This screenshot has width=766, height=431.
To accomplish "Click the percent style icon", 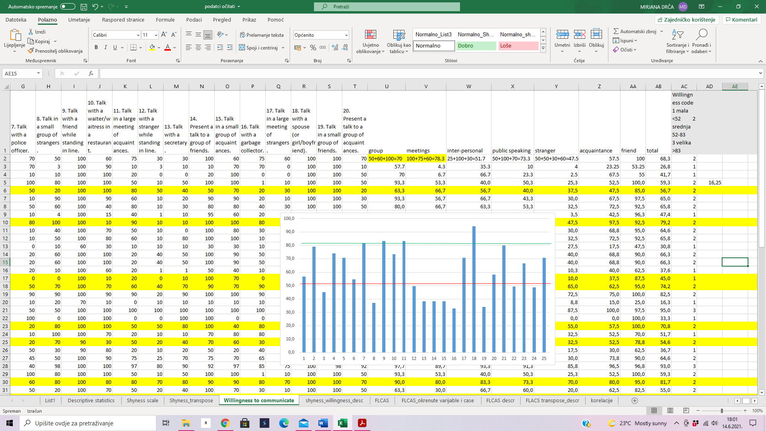I will point(313,47).
